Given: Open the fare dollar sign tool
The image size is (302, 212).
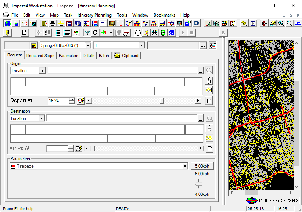Looking at the screenshot, I should point(162,32).
